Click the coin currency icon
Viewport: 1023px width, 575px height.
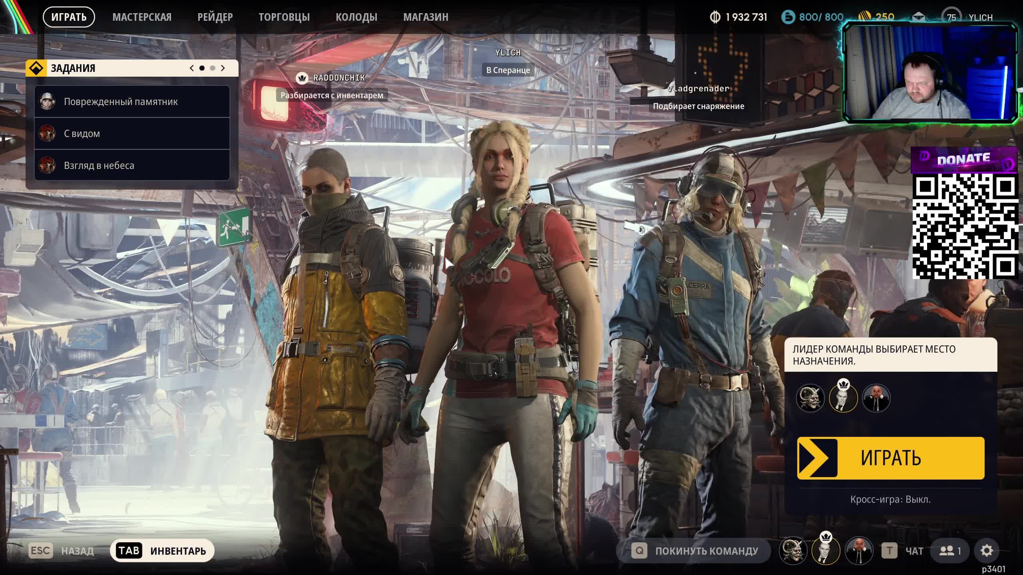coord(715,17)
